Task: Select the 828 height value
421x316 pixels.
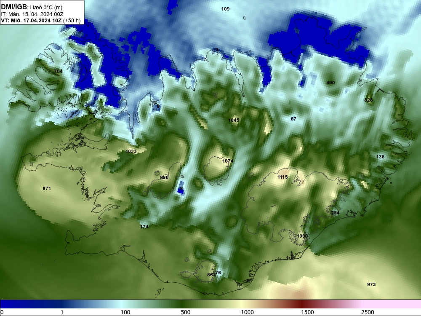Action: pos(368,100)
